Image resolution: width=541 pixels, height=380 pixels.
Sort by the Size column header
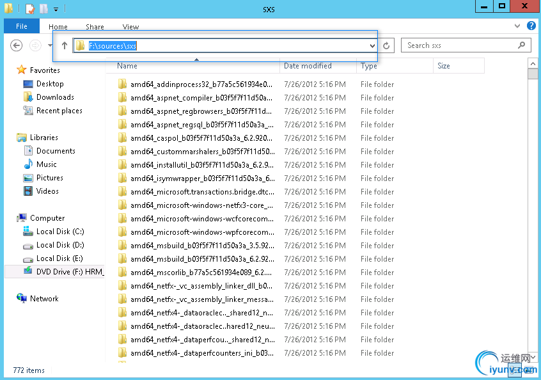(459, 66)
